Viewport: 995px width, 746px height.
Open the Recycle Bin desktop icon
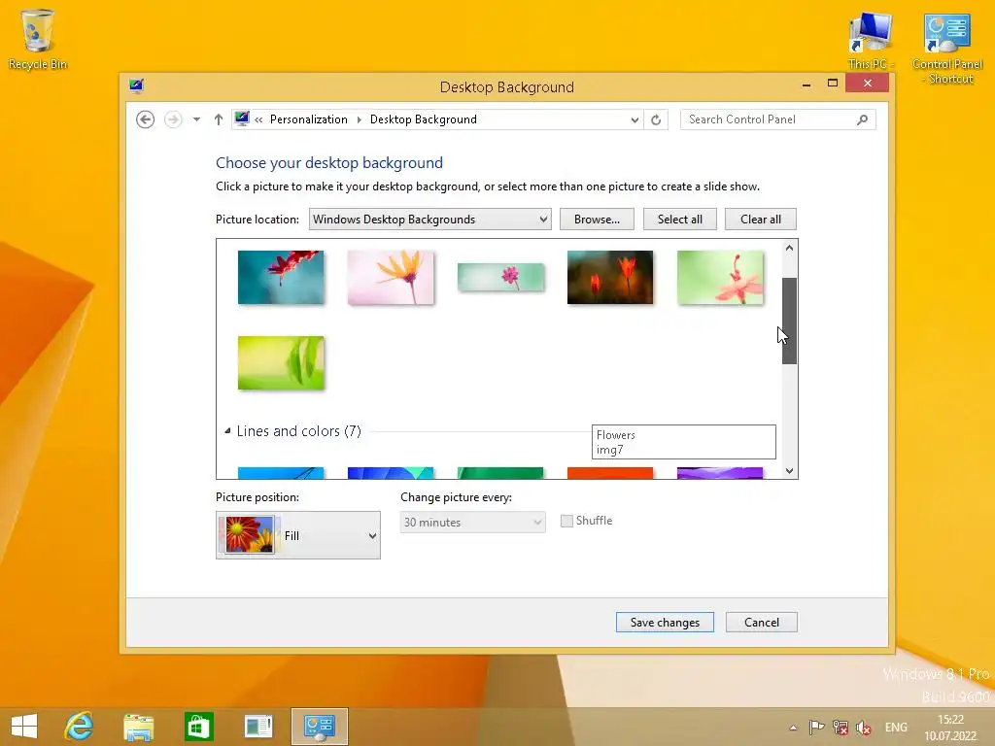(x=38, y=39)
